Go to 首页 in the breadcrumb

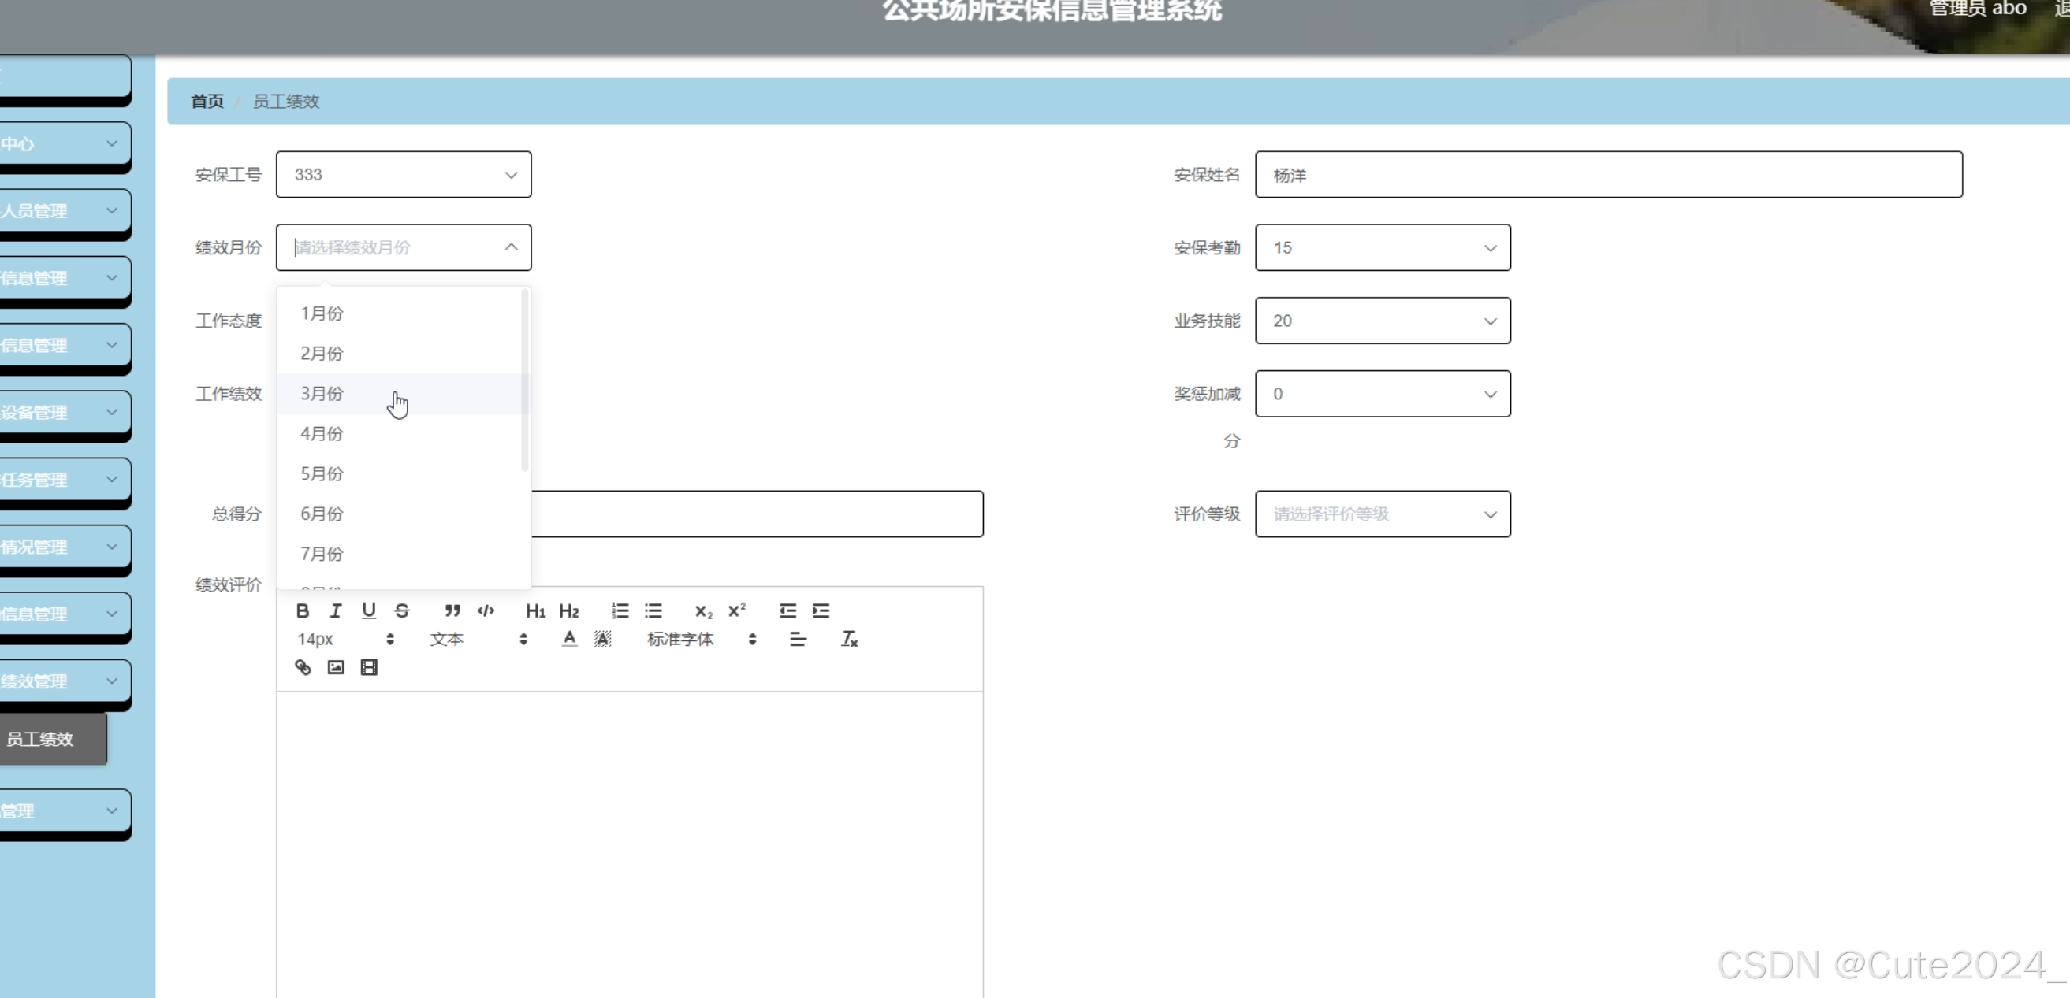[207, 101]
